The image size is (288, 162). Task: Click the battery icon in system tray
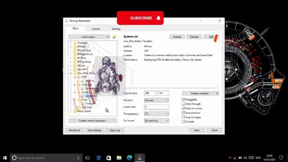[x=240, y=158]
